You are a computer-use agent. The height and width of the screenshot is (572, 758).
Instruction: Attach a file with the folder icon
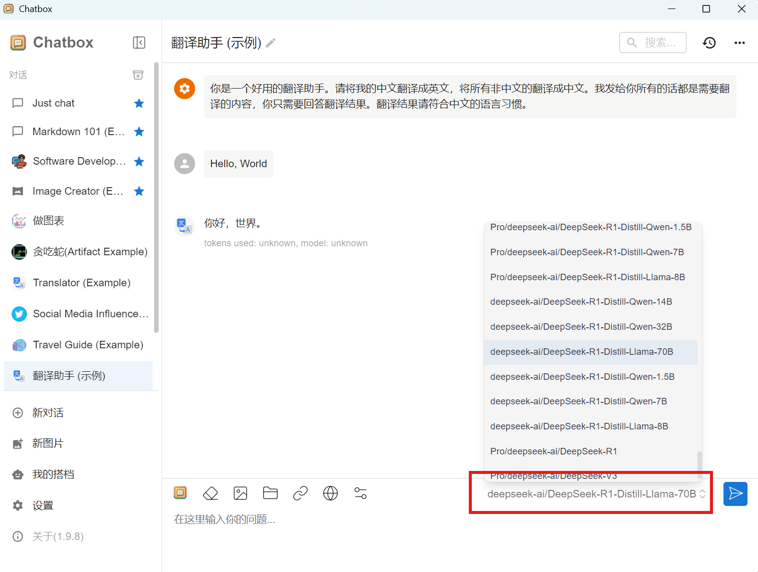tap(270, 493)
